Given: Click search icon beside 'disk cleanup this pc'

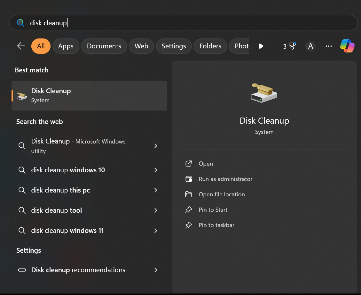Looking at the screenshot, I should (x=22, y=190).
